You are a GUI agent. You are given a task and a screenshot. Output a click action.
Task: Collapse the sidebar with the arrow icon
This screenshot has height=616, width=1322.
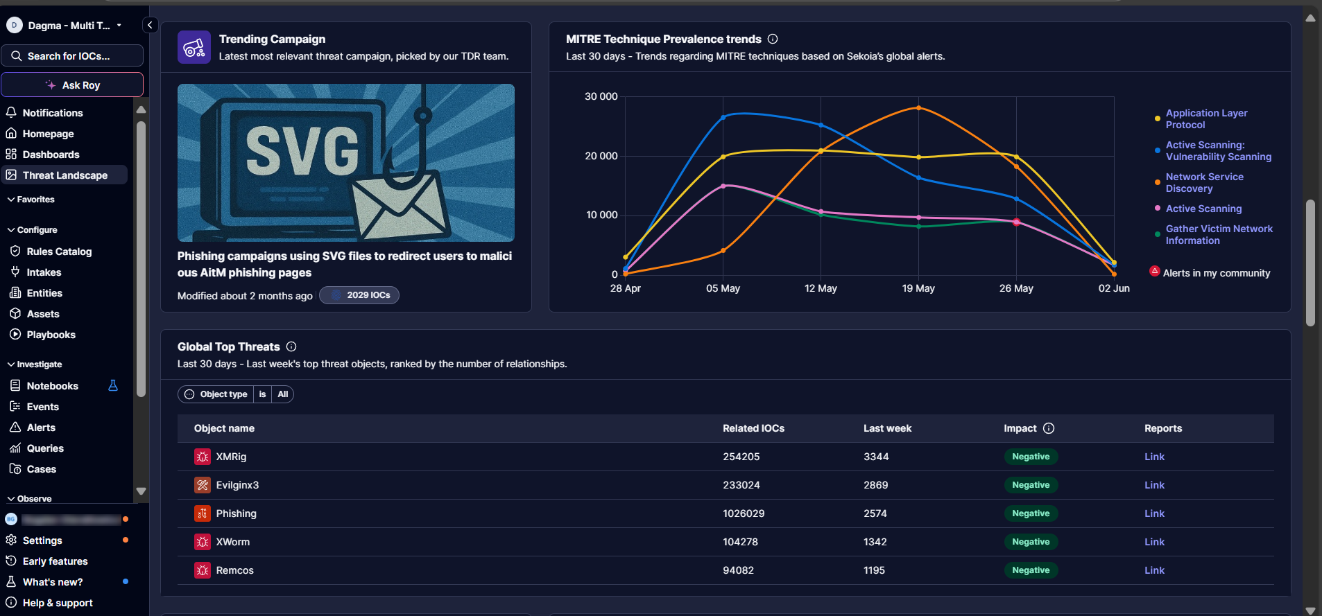pos(150,25)
